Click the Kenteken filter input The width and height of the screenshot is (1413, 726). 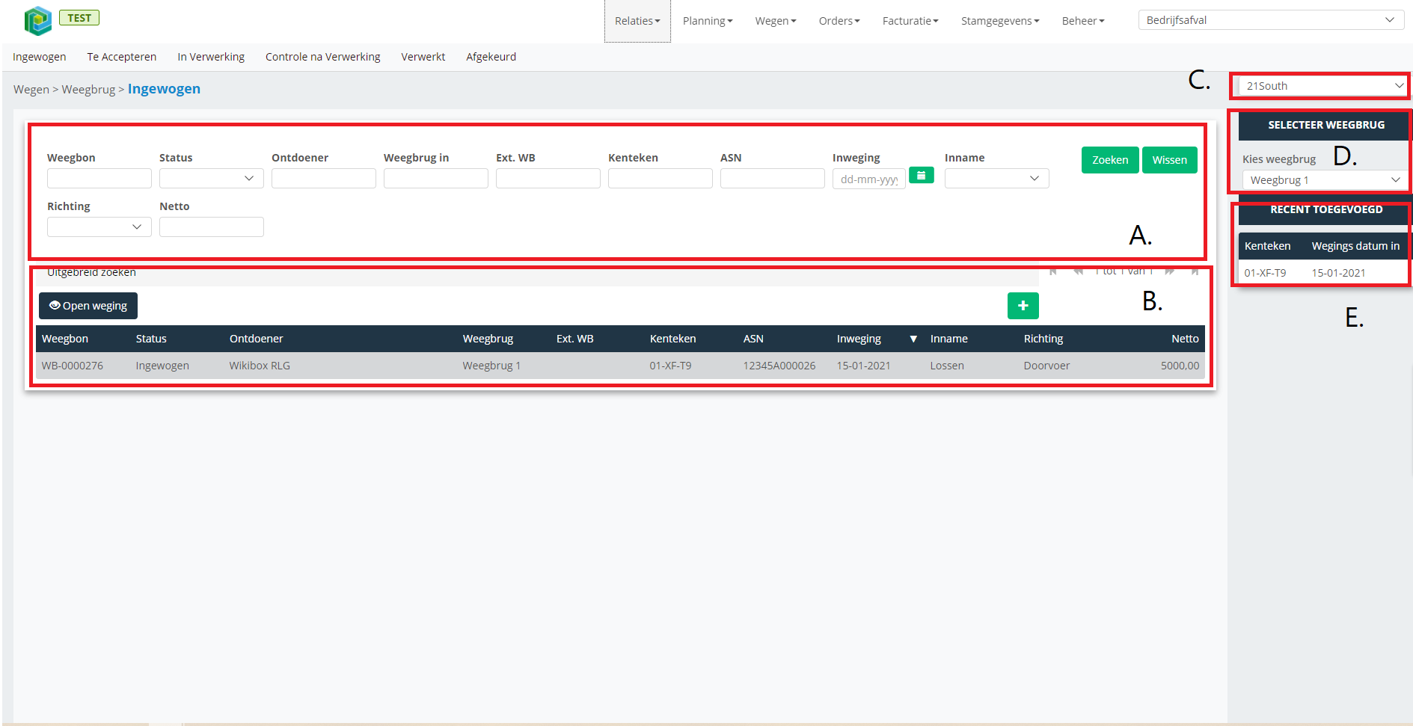(x=660, y=178)
